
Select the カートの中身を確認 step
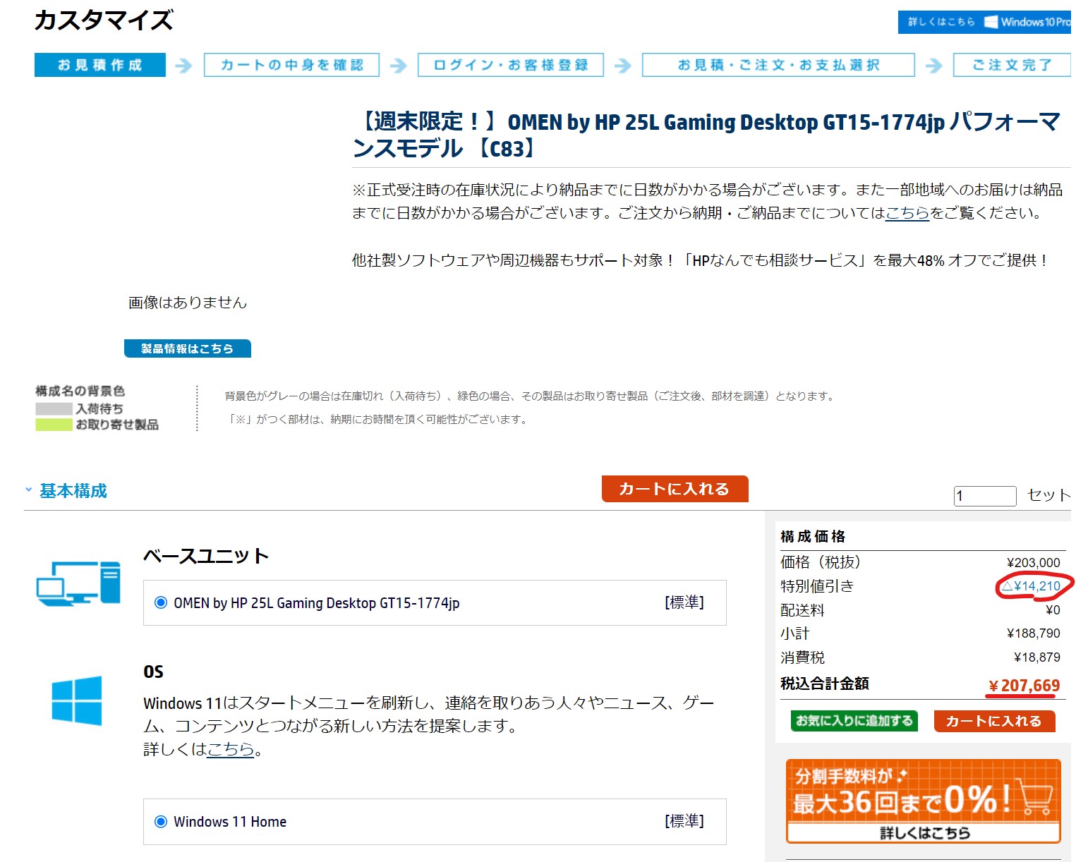coord(291,65)
